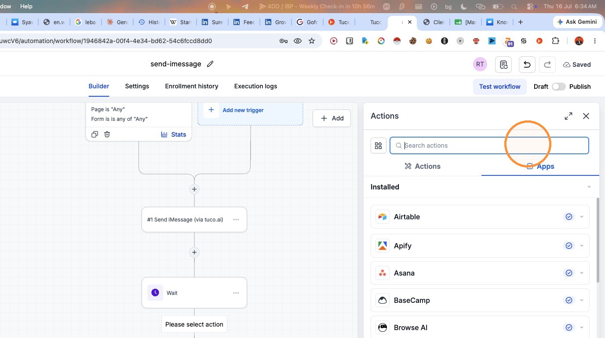Click Add new trigger

243,110
